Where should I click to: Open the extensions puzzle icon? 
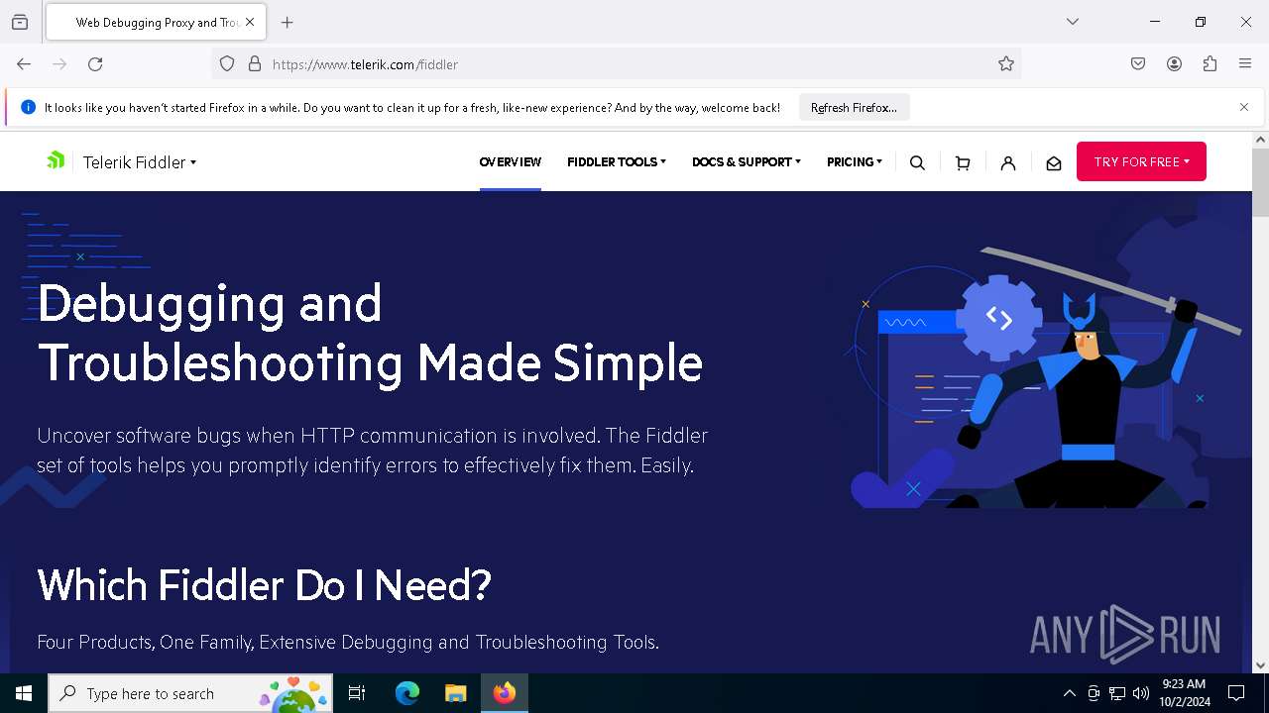[x=1210, y=64]
